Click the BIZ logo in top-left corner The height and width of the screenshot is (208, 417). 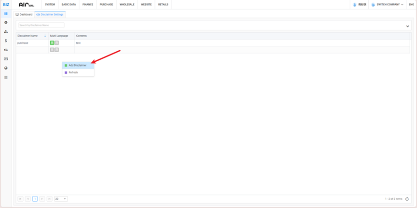click(x=6, y=4)
